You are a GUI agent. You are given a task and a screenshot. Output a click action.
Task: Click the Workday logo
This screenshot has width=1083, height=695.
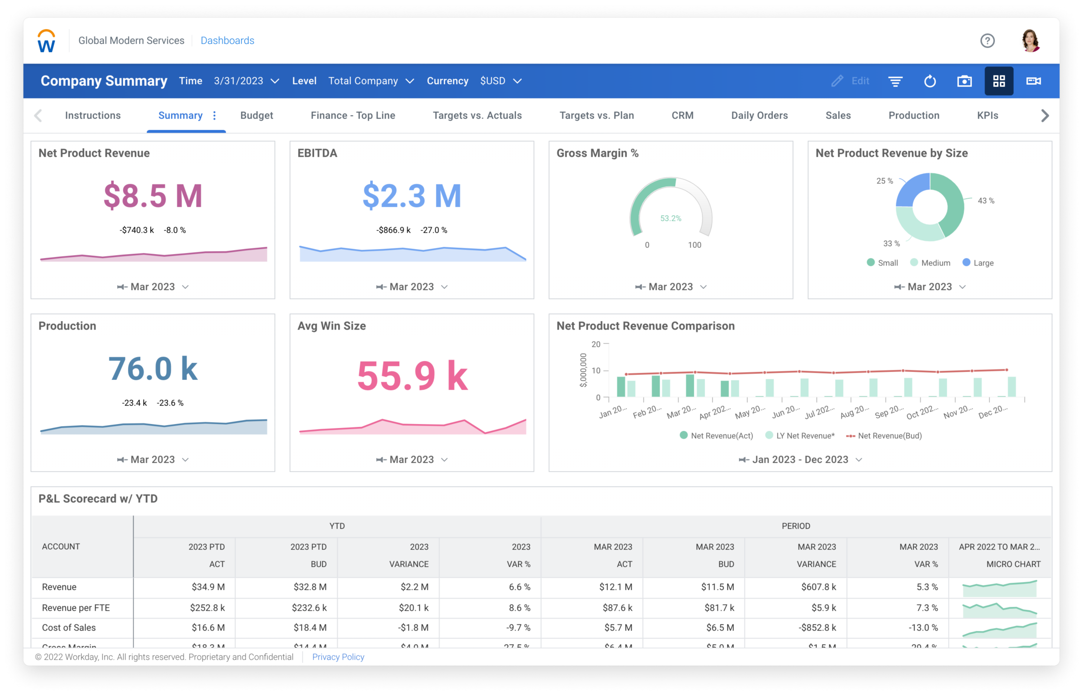point(46,40)
